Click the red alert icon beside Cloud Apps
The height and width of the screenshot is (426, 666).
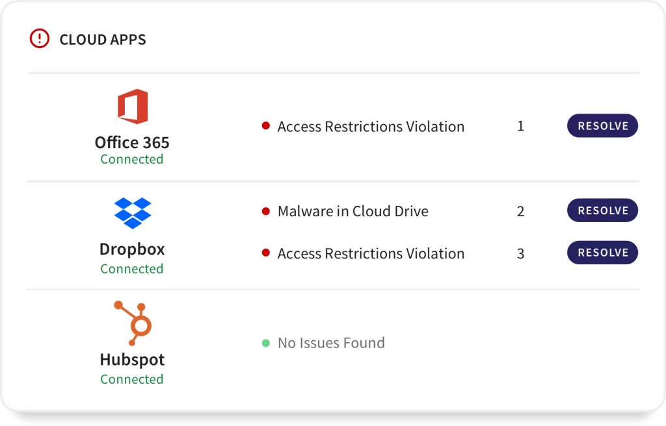point(40,39)
